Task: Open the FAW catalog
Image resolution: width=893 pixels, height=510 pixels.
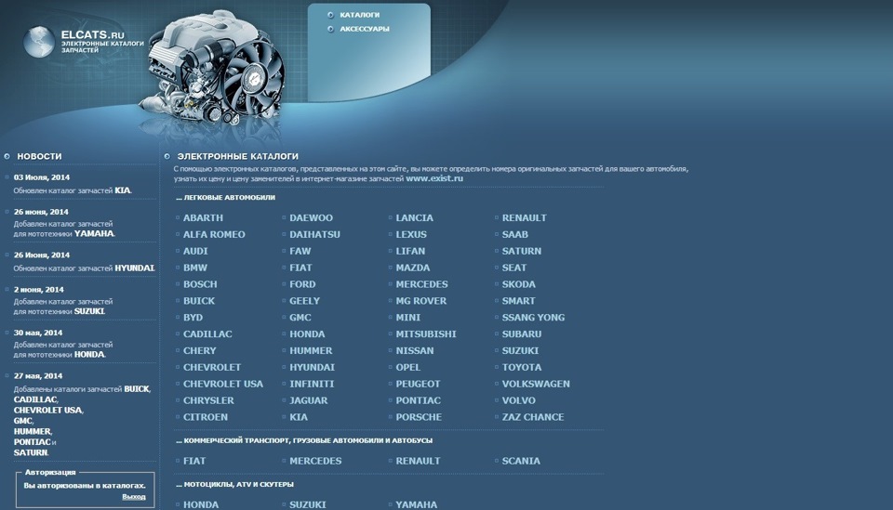Action: coord(300,251)
